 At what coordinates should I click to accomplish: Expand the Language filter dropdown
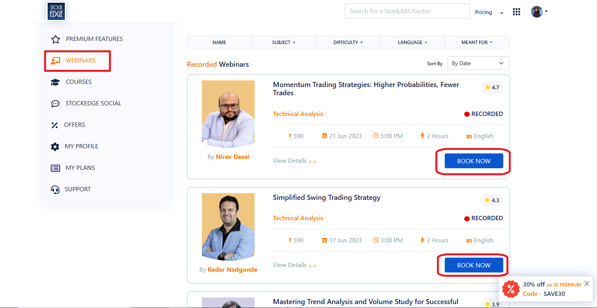[412, 42]
